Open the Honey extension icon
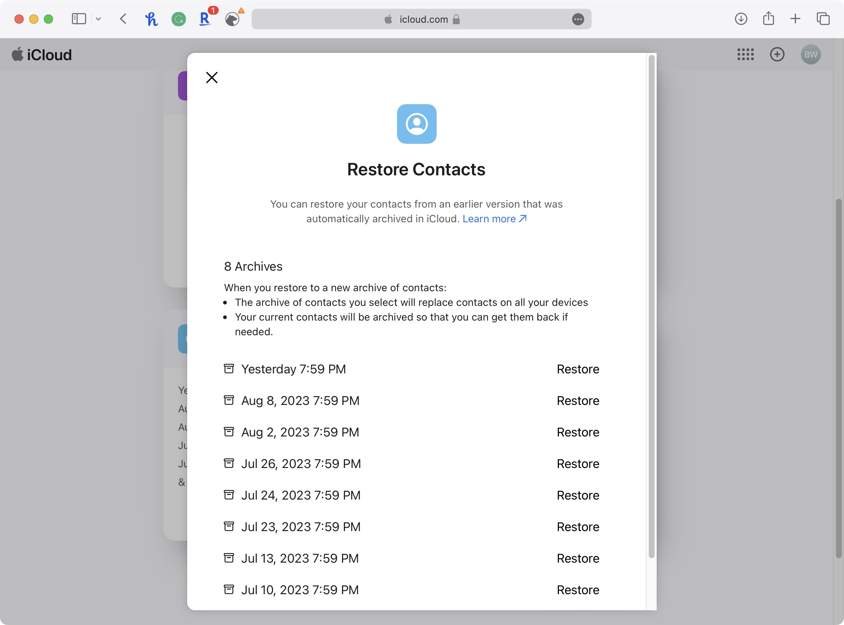844x625 pixels. coord(152,19)
